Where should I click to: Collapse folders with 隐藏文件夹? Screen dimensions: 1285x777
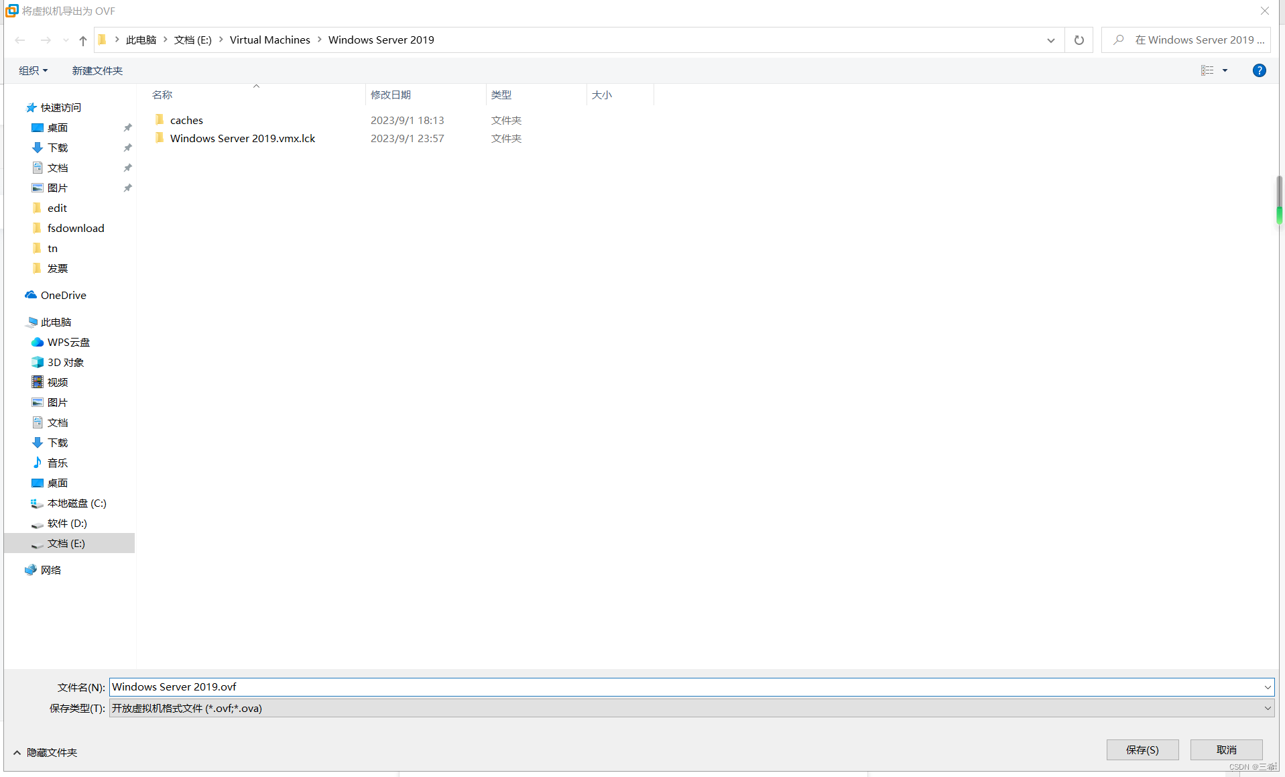point(46,752)
